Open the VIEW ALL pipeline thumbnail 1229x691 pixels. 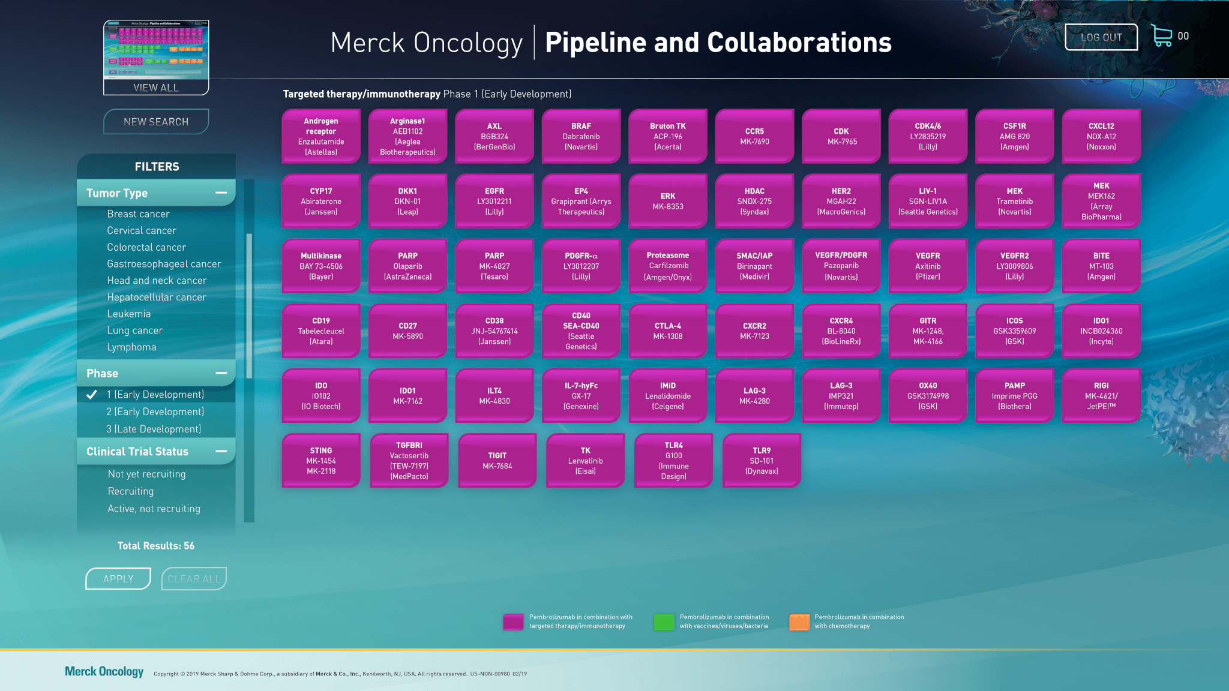point(156,58)
